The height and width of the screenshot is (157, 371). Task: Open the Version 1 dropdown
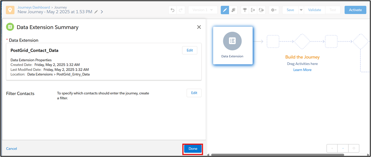click(x=203, y=10)
